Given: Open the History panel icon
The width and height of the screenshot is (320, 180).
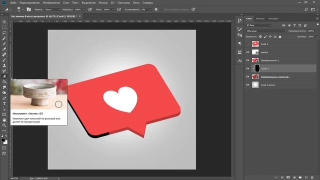Looking at the screenshot, I should coord(240,20).
